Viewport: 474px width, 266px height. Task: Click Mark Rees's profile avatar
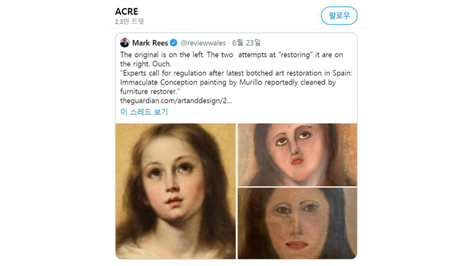pos(125,43)
